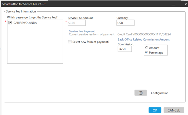Click the Service Fee Payment heading

82,31
